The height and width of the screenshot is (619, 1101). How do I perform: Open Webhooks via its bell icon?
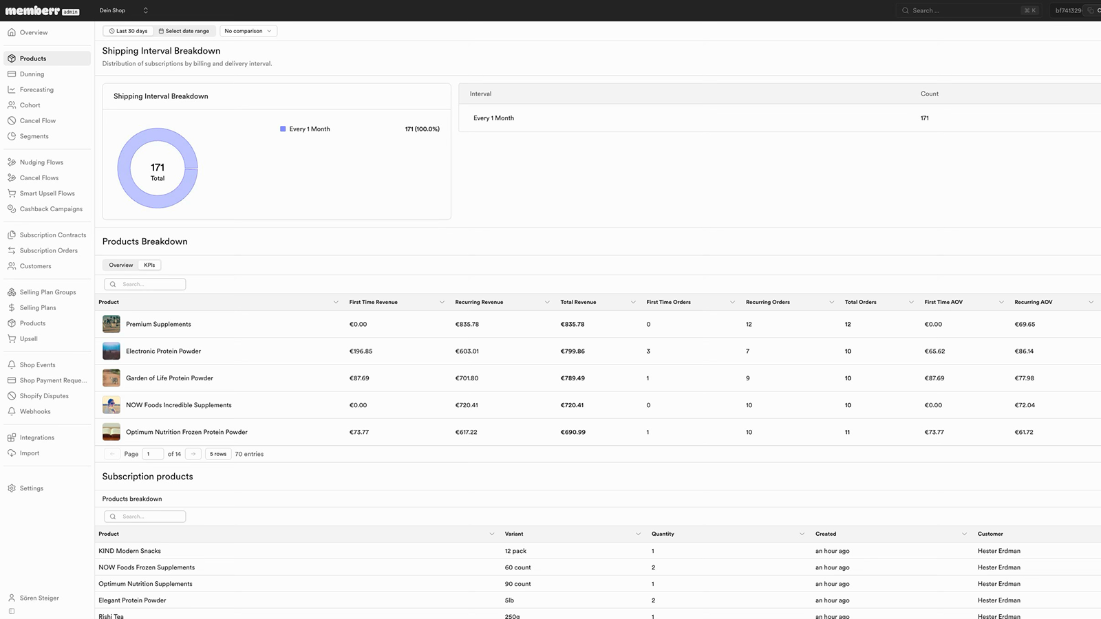[x=12, y=411]
